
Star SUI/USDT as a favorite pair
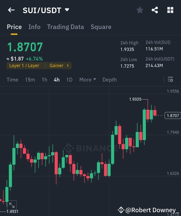(140, 10)
